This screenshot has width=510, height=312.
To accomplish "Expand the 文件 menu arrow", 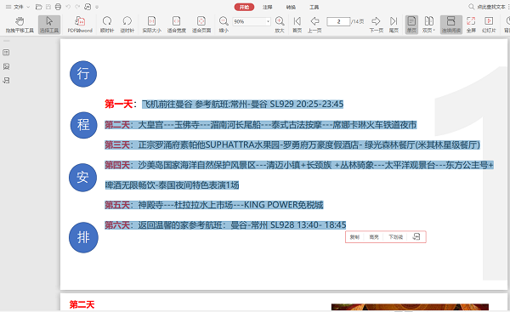I will (28, 7).
